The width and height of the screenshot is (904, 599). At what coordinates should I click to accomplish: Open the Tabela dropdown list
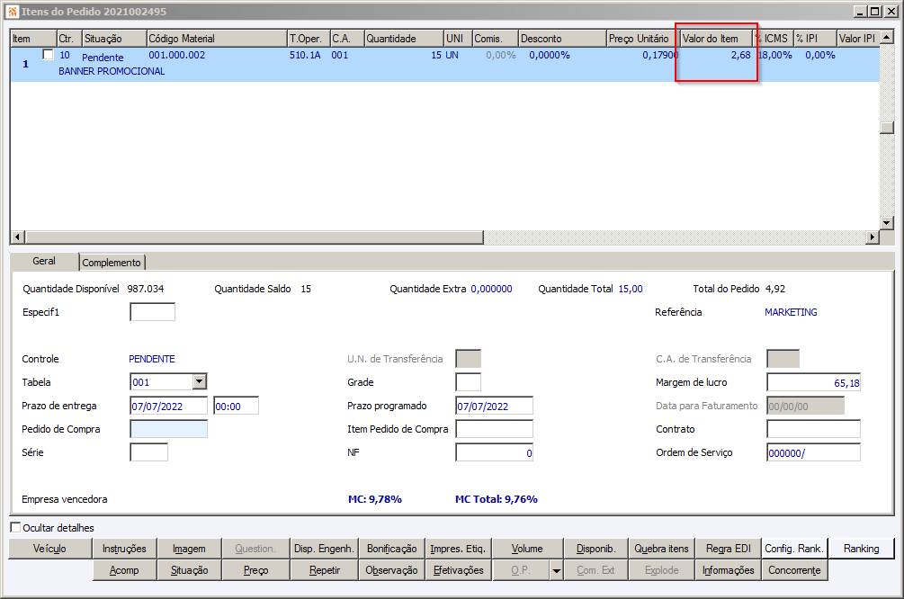[x=199, y=382]
